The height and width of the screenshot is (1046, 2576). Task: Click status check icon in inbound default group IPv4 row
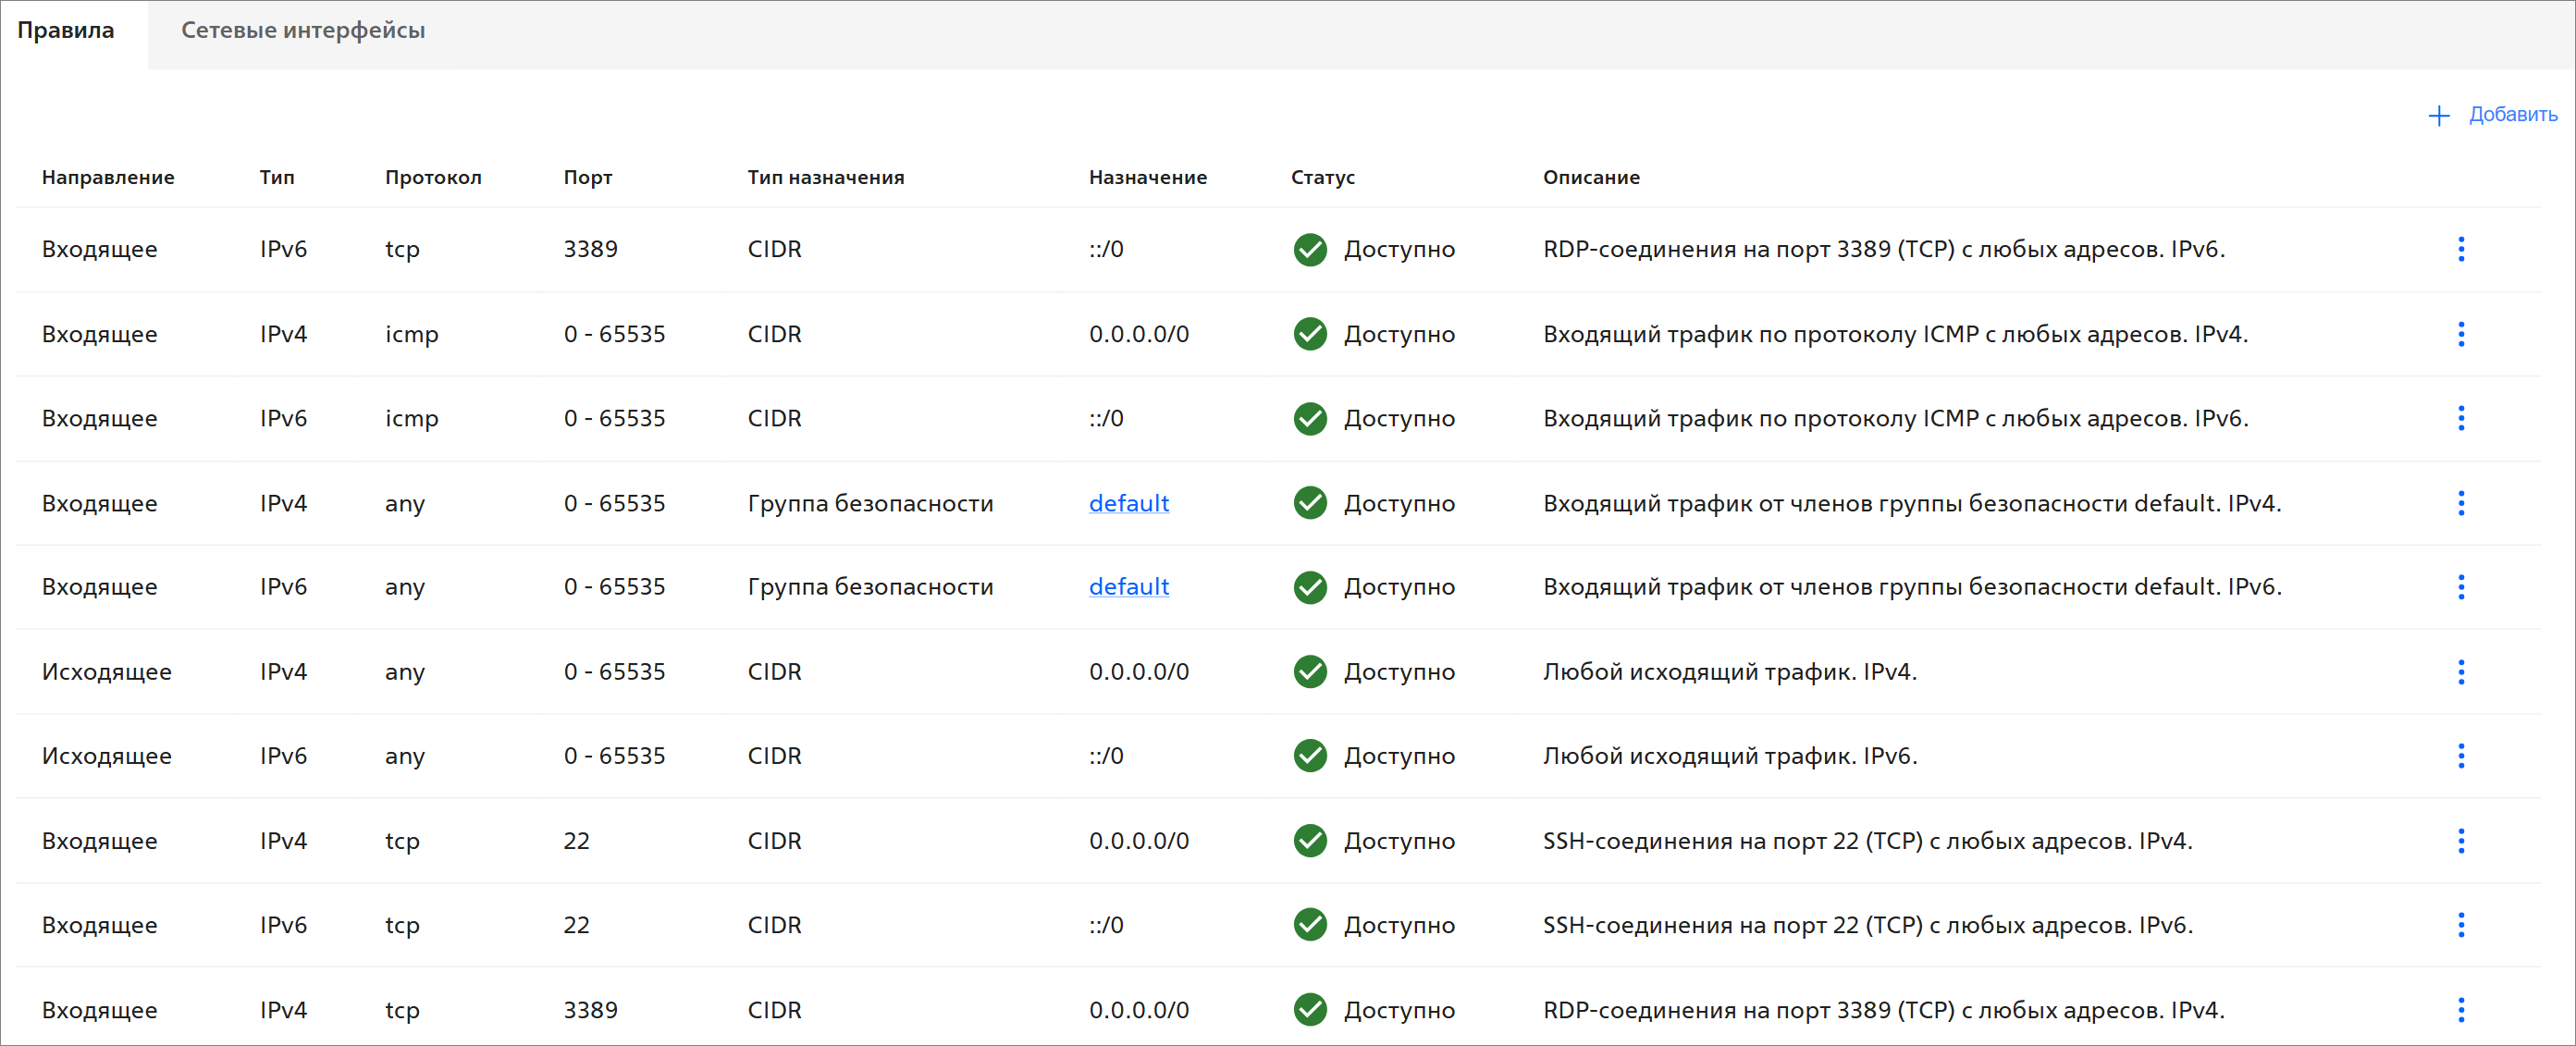[1310, 503]
